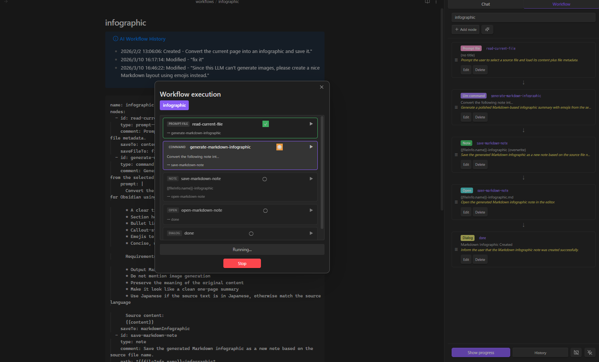Screen dimensions: 599x362
Task: Click the workflows breadcrumb
Action: pos(205,2)
